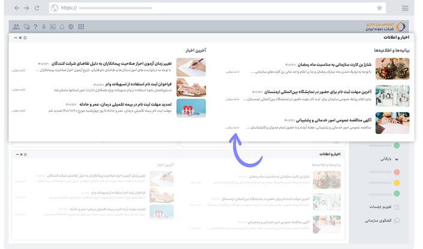Click the front panel title اخبار و اعلانات
The image size is (423, 249).
pos(396,37)
